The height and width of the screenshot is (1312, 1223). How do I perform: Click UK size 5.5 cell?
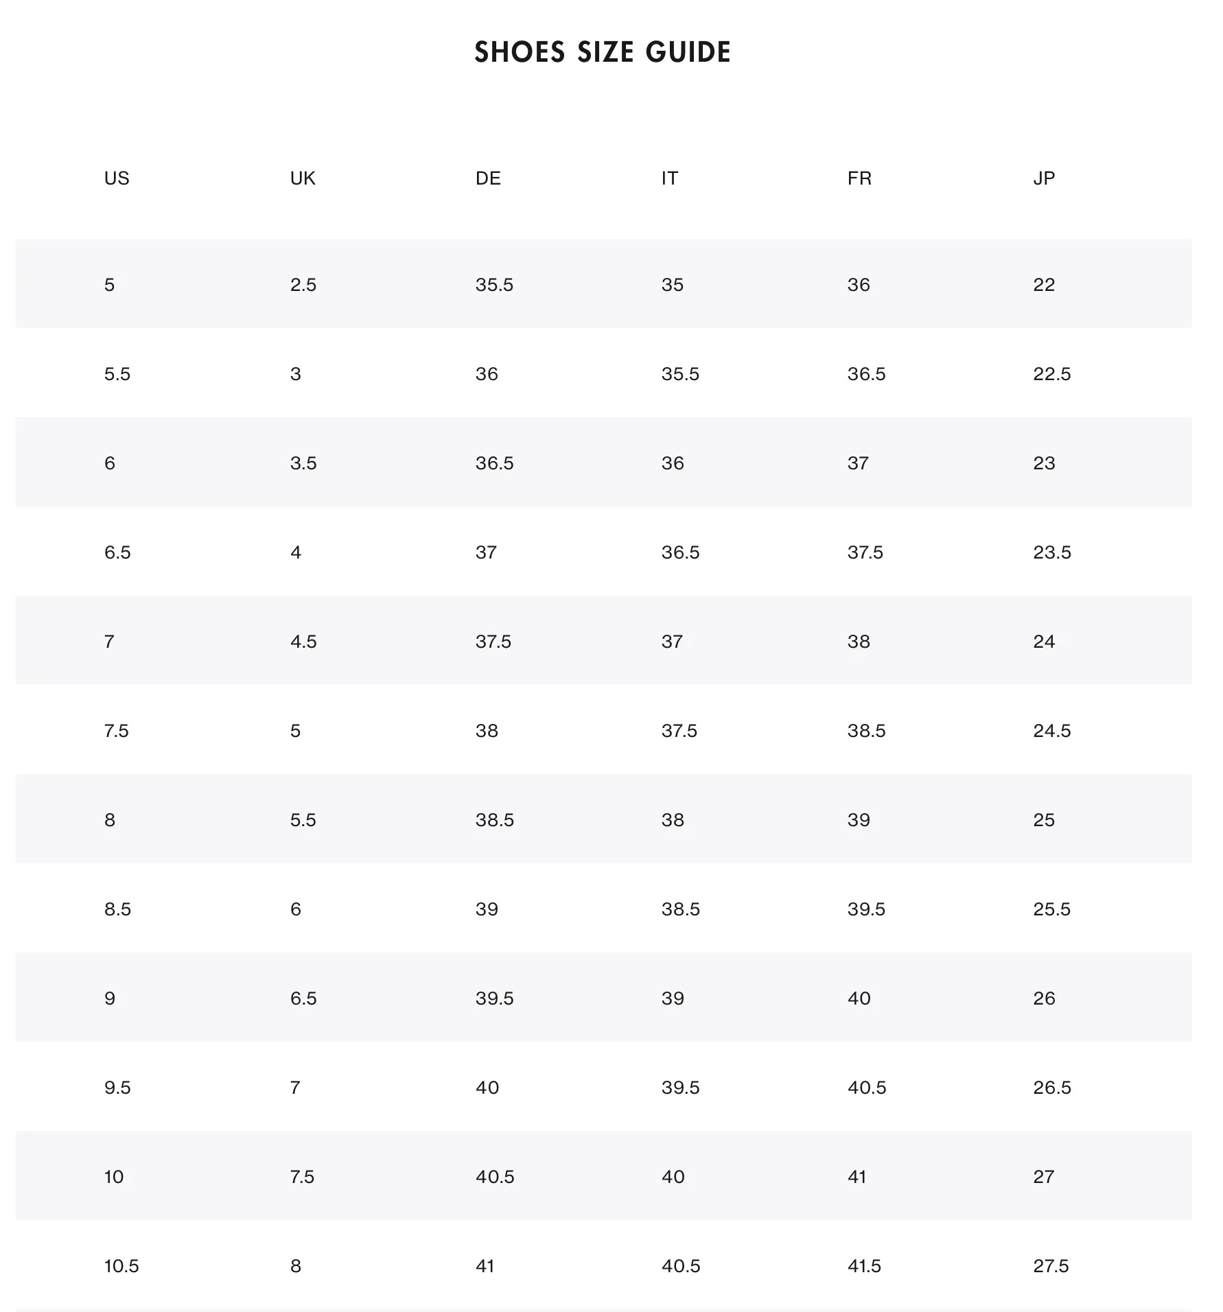pos(303,820)
